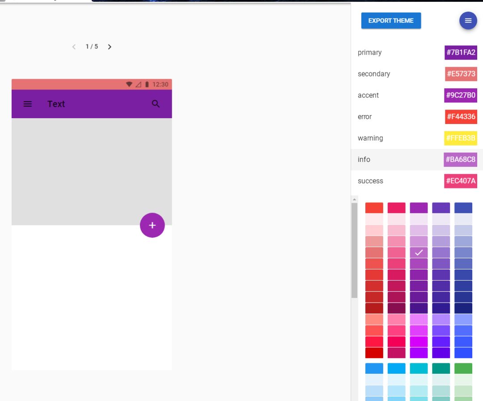483x401 pixels.
Task: Click the battery icon in preview status bar
Action: [147, 84]
